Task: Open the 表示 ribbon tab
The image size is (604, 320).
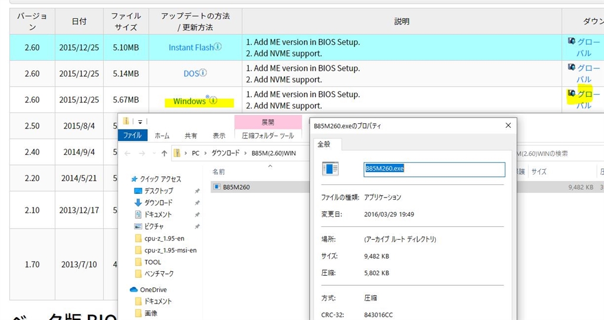Action: tap(219, 136)
